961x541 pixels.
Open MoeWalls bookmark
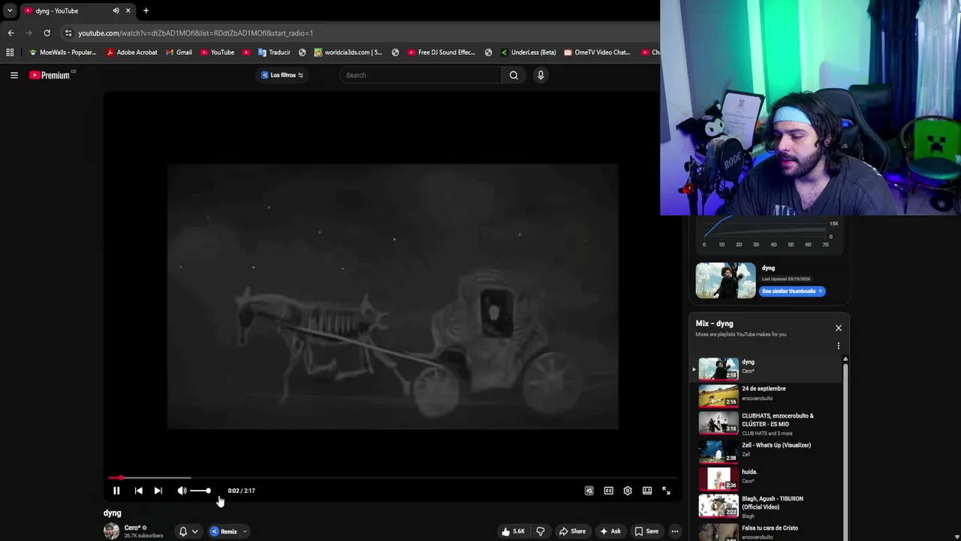click(x=62, y=53)
